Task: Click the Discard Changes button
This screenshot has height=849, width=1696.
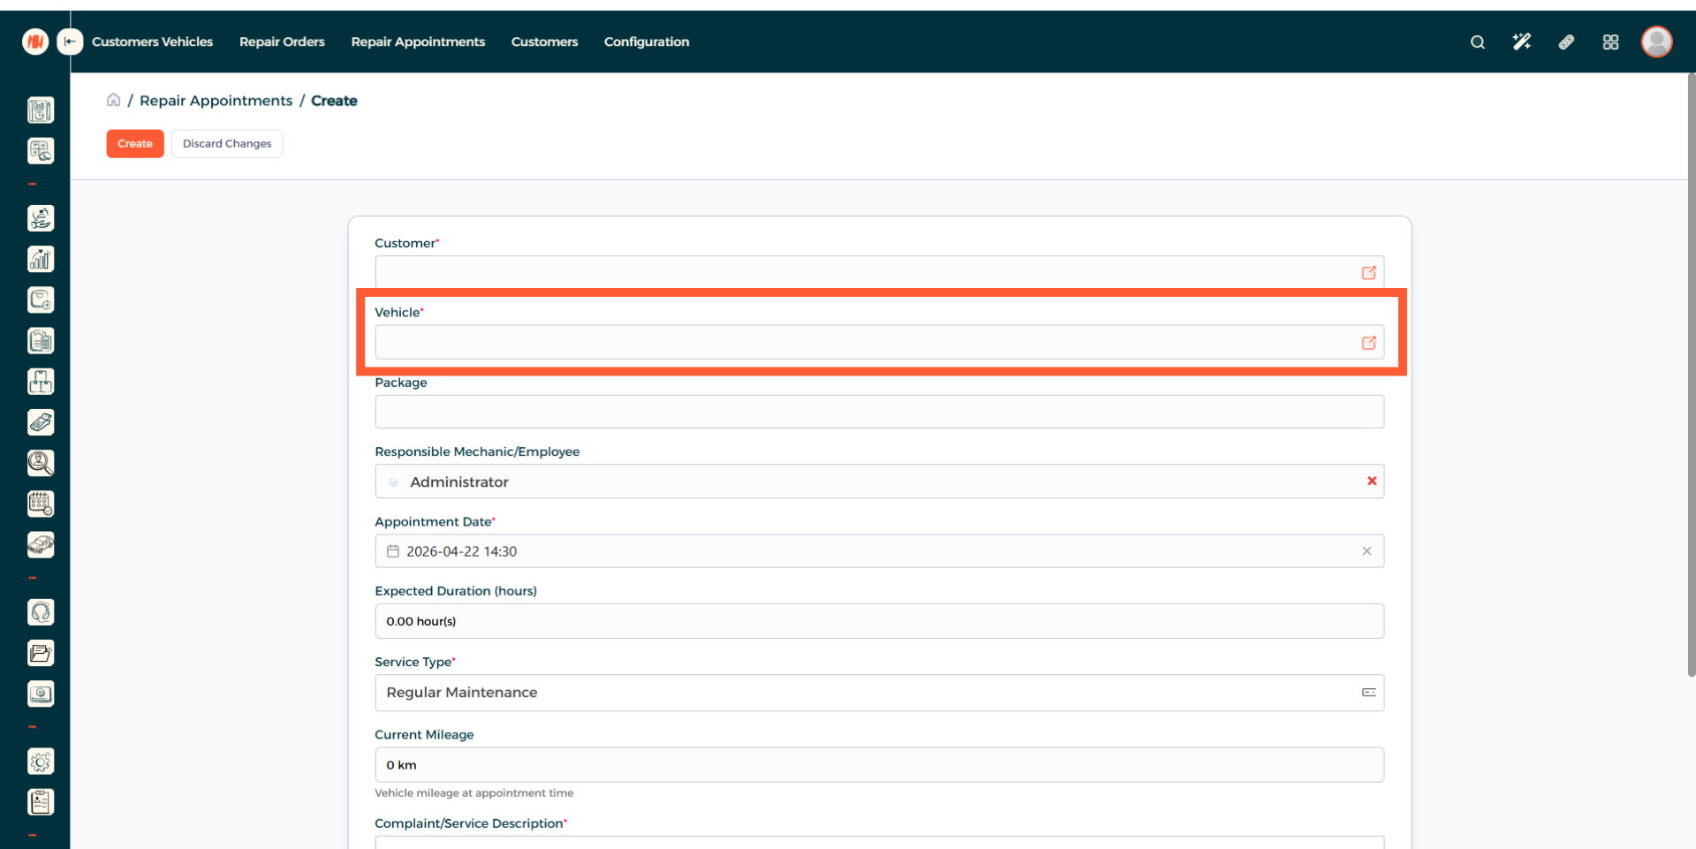Action: pyautogui.click(x=227, y=144)
